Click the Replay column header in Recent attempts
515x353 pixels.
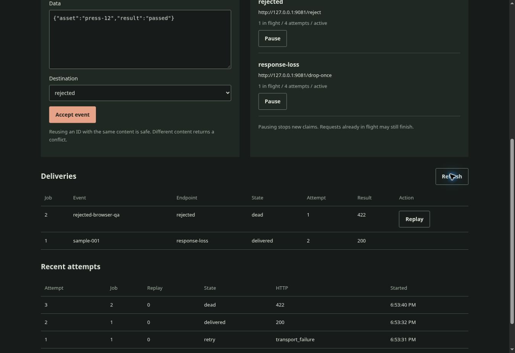(x=155, y=288)
